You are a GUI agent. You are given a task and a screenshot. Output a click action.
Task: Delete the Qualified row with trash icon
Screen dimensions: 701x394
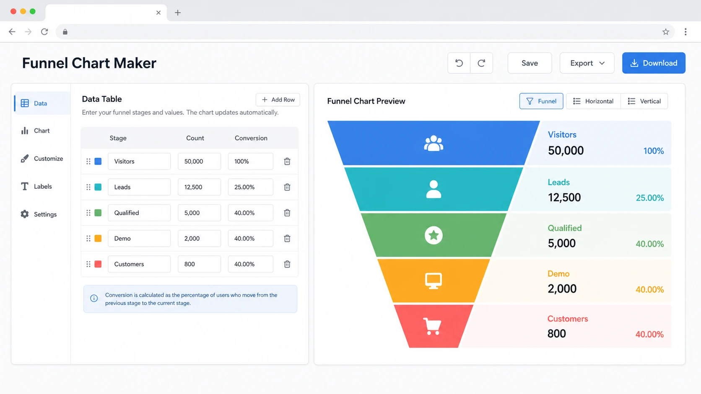click(287, 213)
